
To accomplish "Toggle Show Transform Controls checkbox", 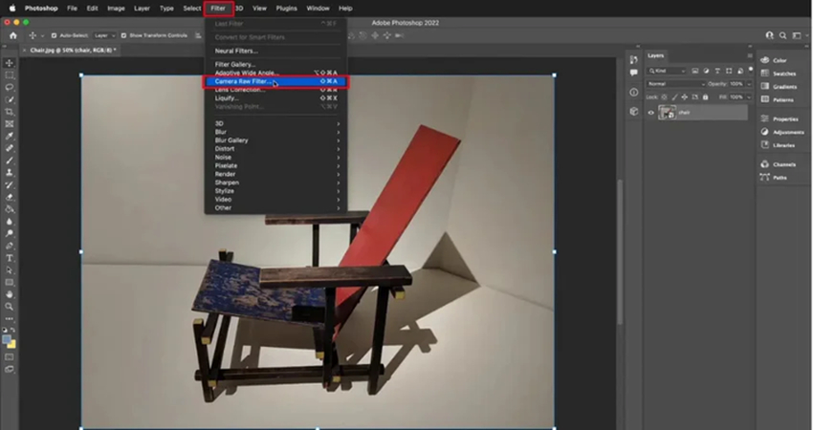I will click(123, 35).
